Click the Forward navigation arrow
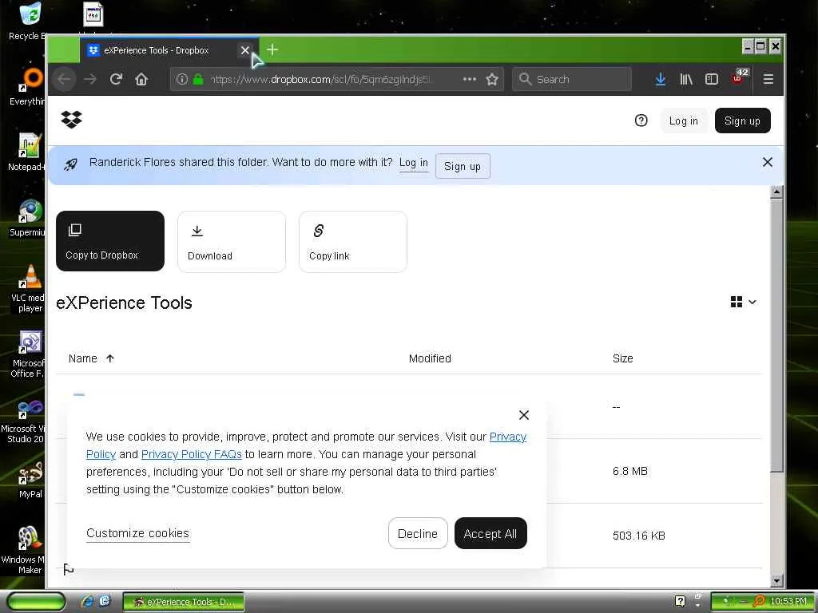The height and width of the screenshot is (613, 818). point(90,79)
